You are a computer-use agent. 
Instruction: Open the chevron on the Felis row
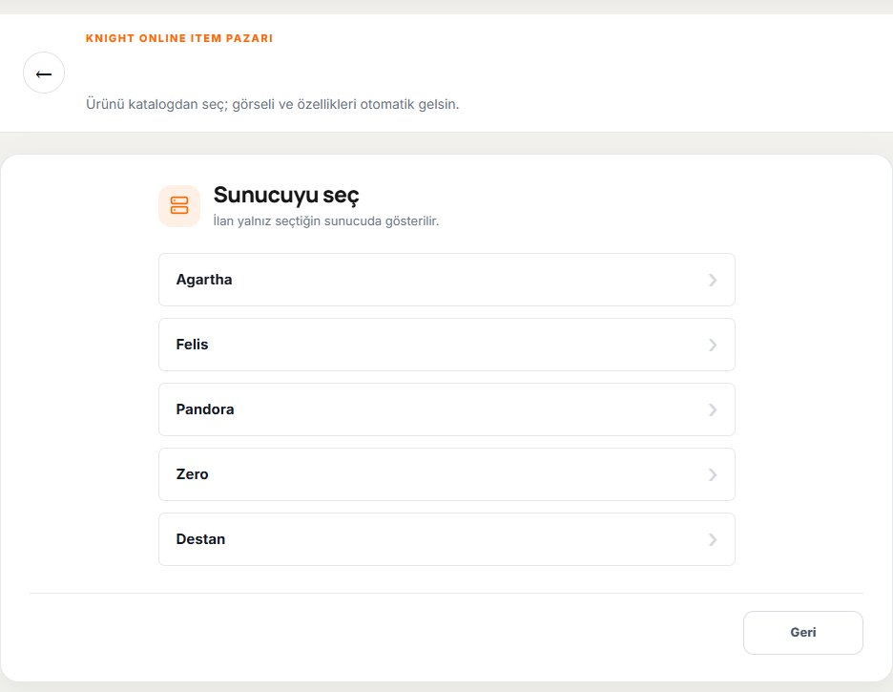(x=713, y=345)
